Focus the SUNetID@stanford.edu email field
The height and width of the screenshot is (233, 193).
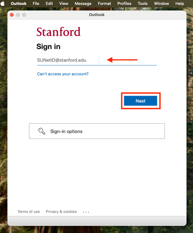pos(97,60)
